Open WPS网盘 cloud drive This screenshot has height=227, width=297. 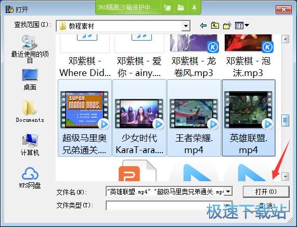coord(30,178)
